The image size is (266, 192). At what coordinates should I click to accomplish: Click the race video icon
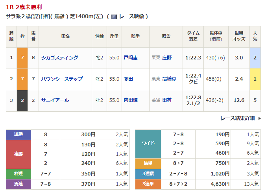click(x=113, y=17)
